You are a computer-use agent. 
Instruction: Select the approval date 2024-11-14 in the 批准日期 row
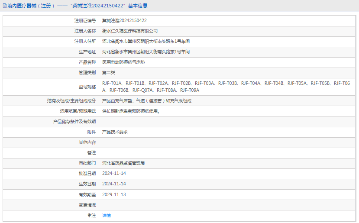114,174
